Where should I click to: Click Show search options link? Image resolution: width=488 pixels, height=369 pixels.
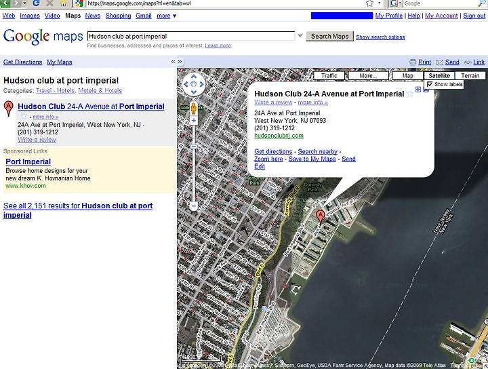380,37
